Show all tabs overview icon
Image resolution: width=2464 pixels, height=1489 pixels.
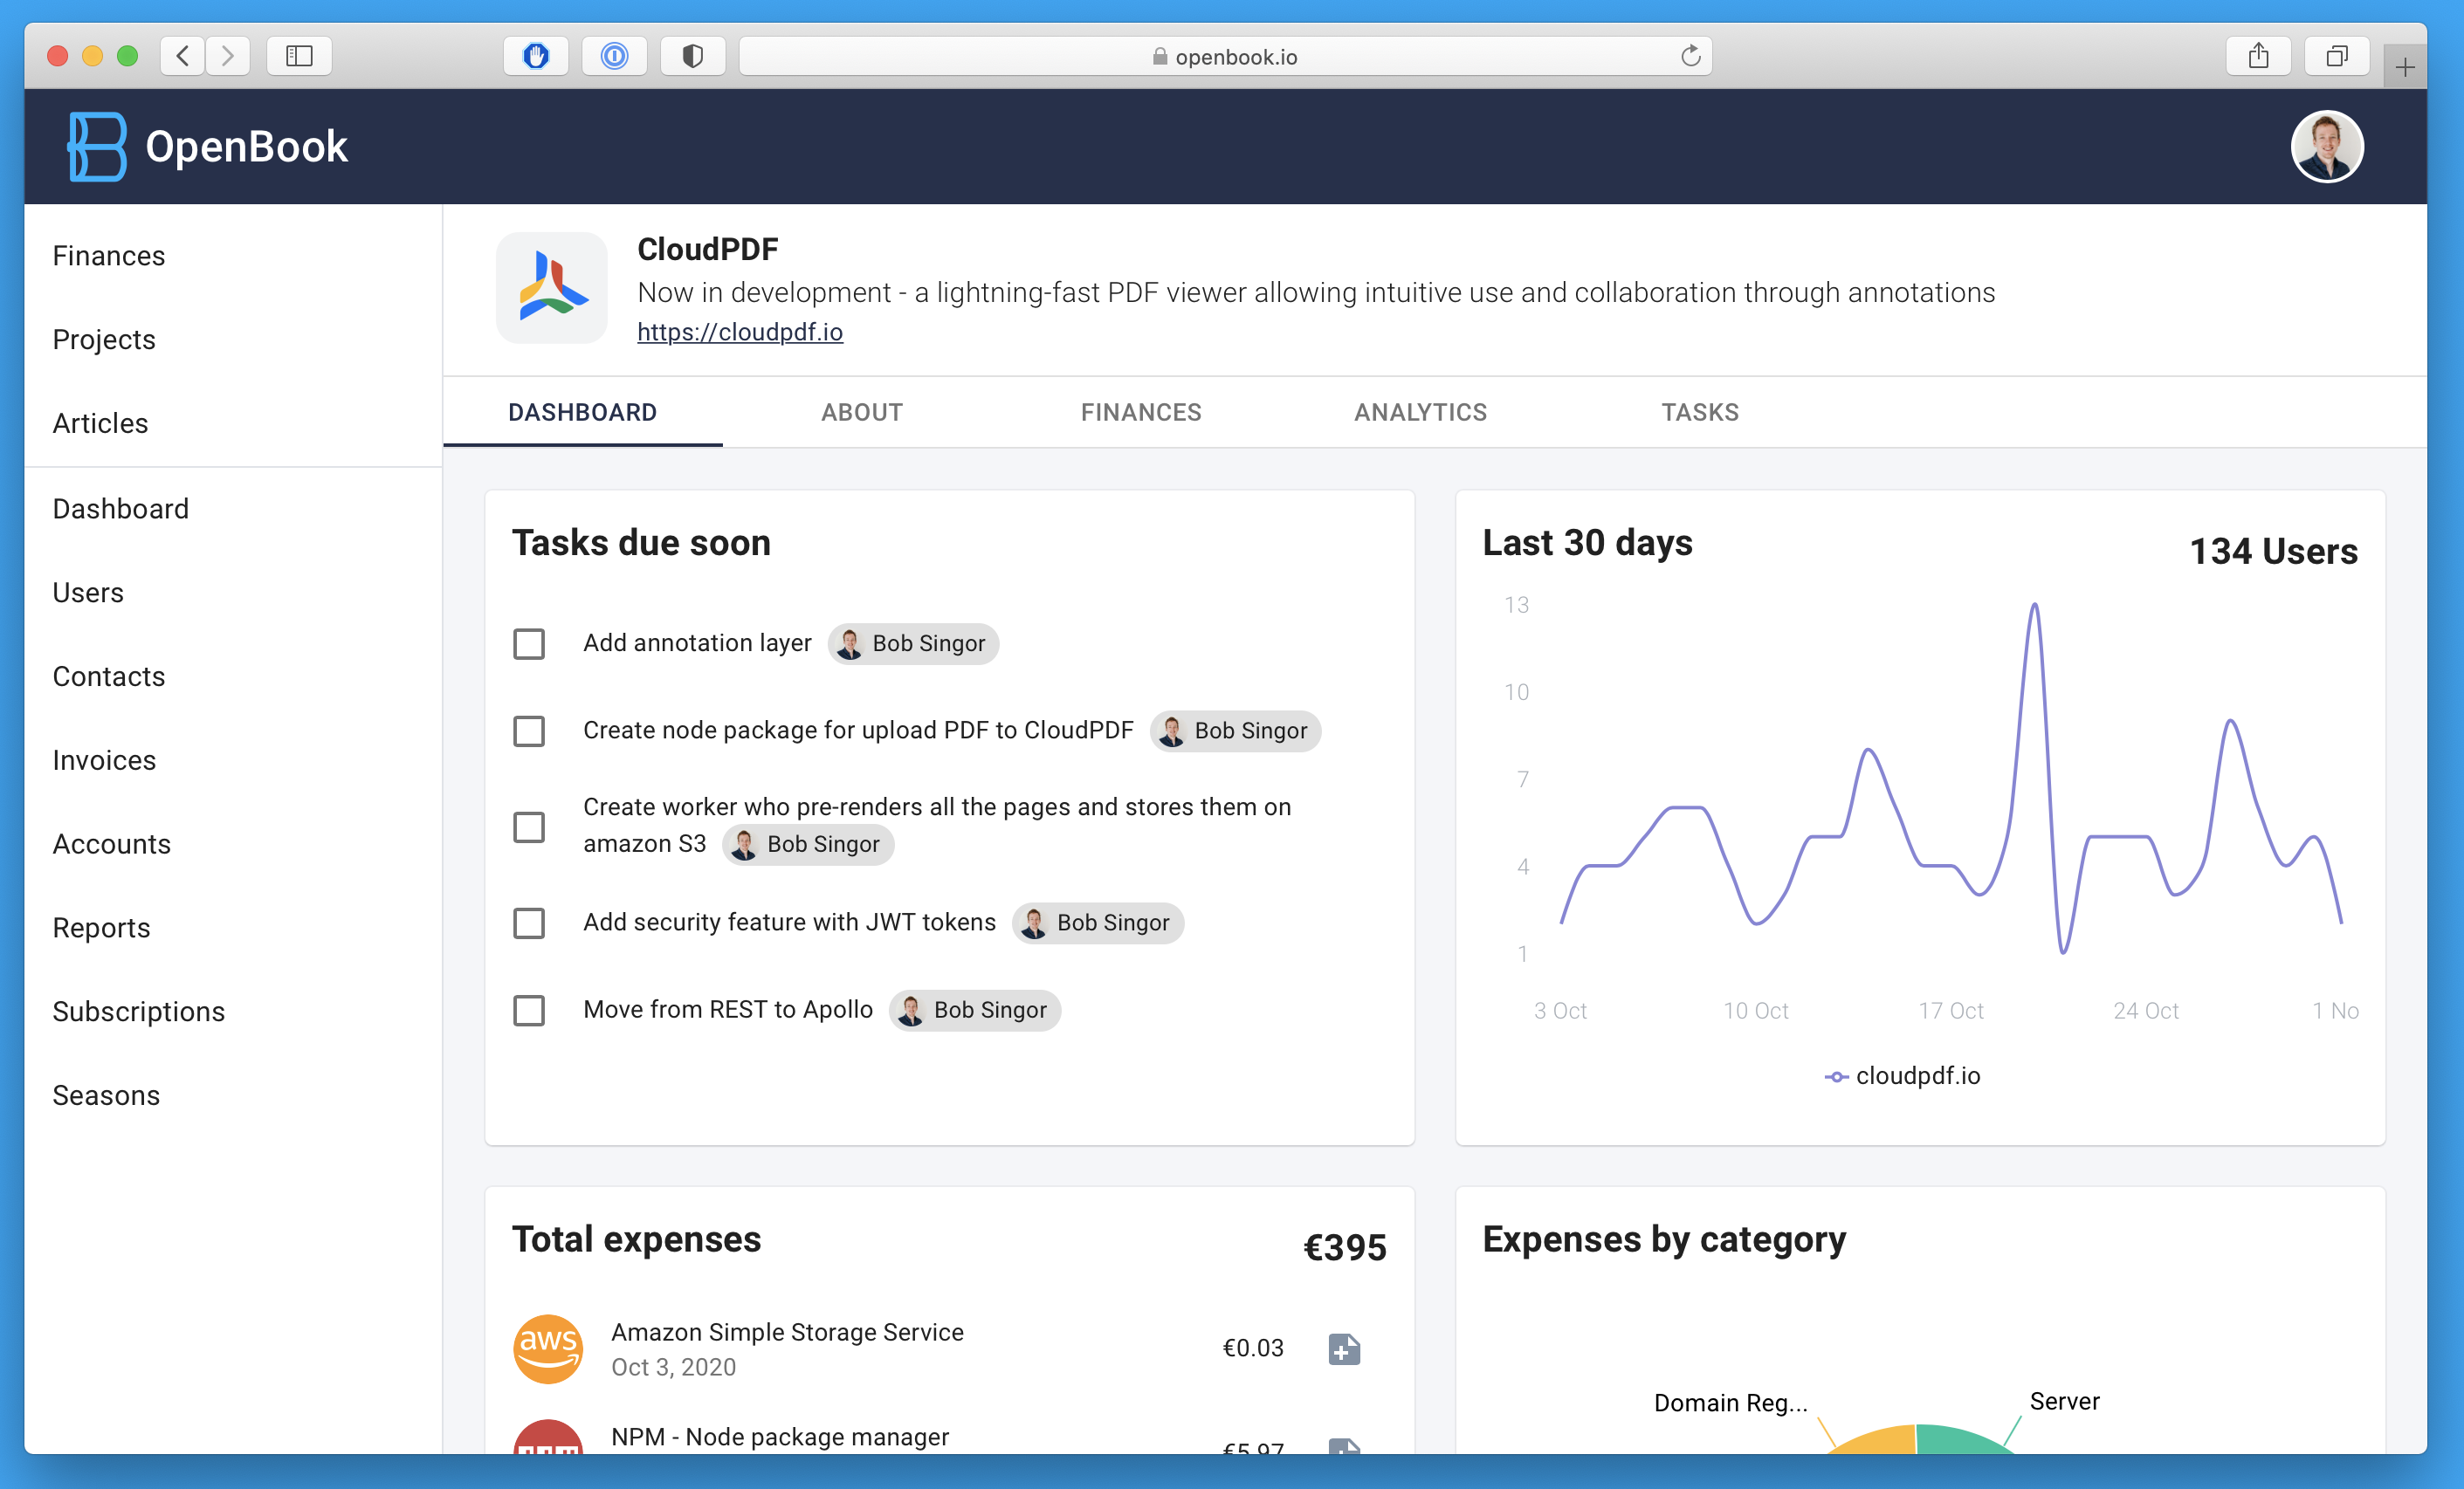pos(2336,56)
